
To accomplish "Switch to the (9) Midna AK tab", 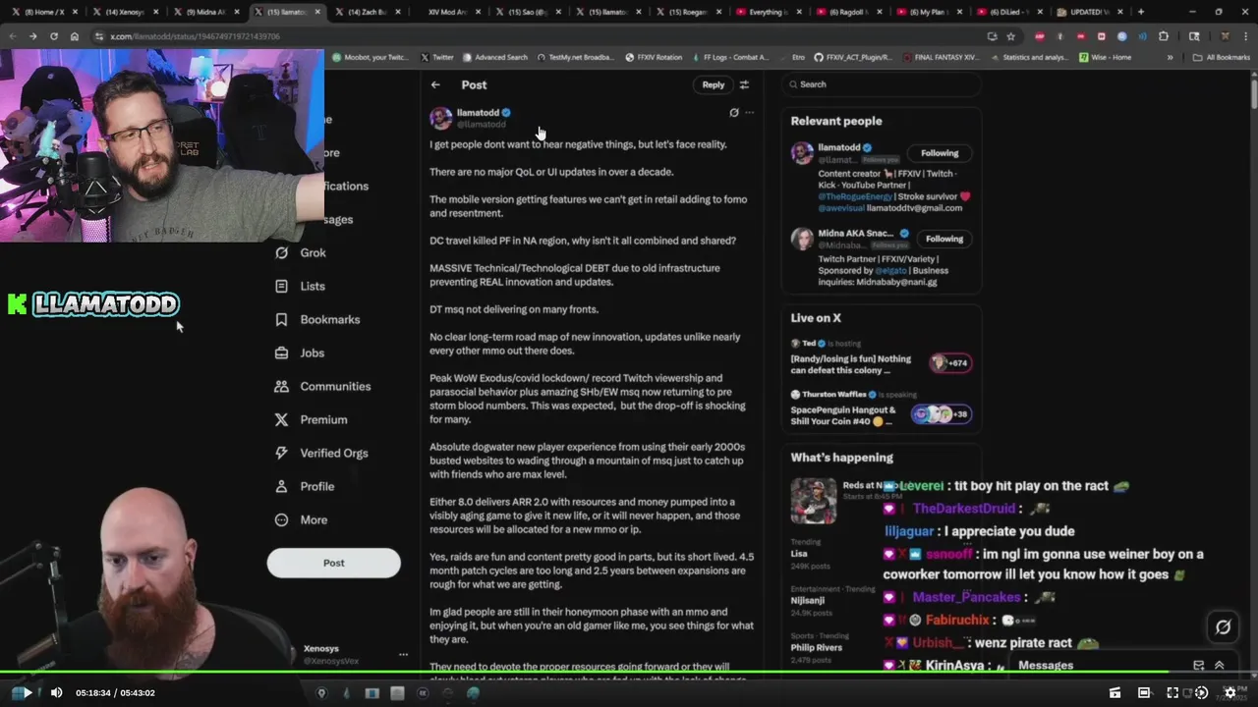I will point(204,12).
